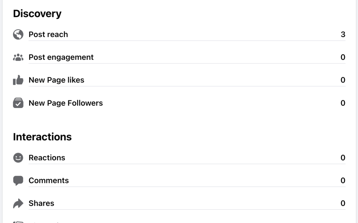Click the Discovery section heading
The height and width of the screenshot is (223, 358).
(x=37, y=14)
